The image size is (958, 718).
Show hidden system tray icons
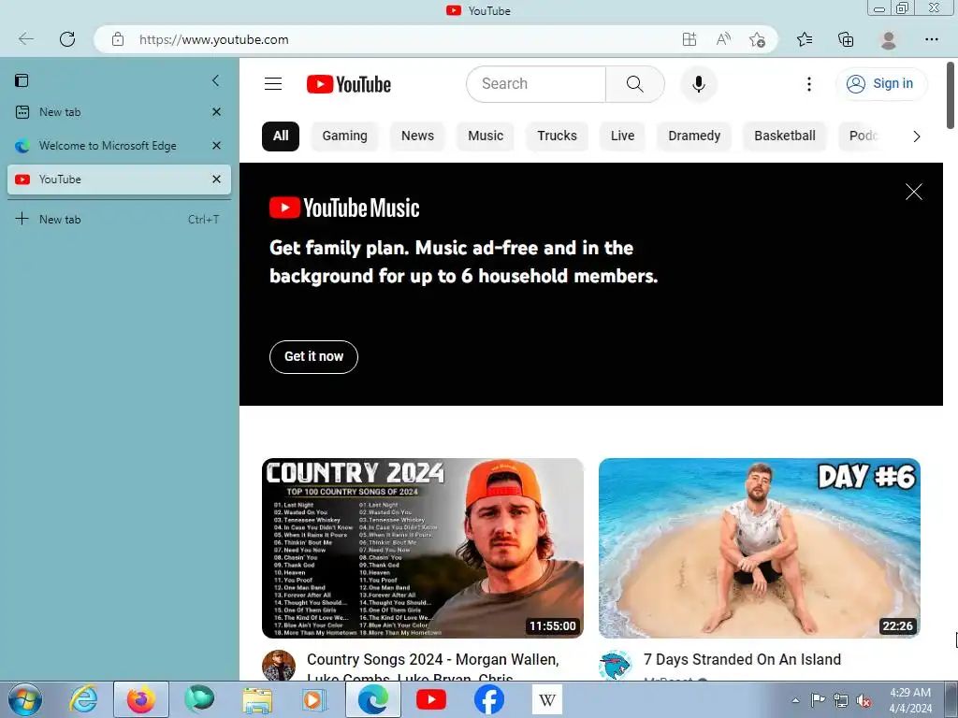click(795, 700)
